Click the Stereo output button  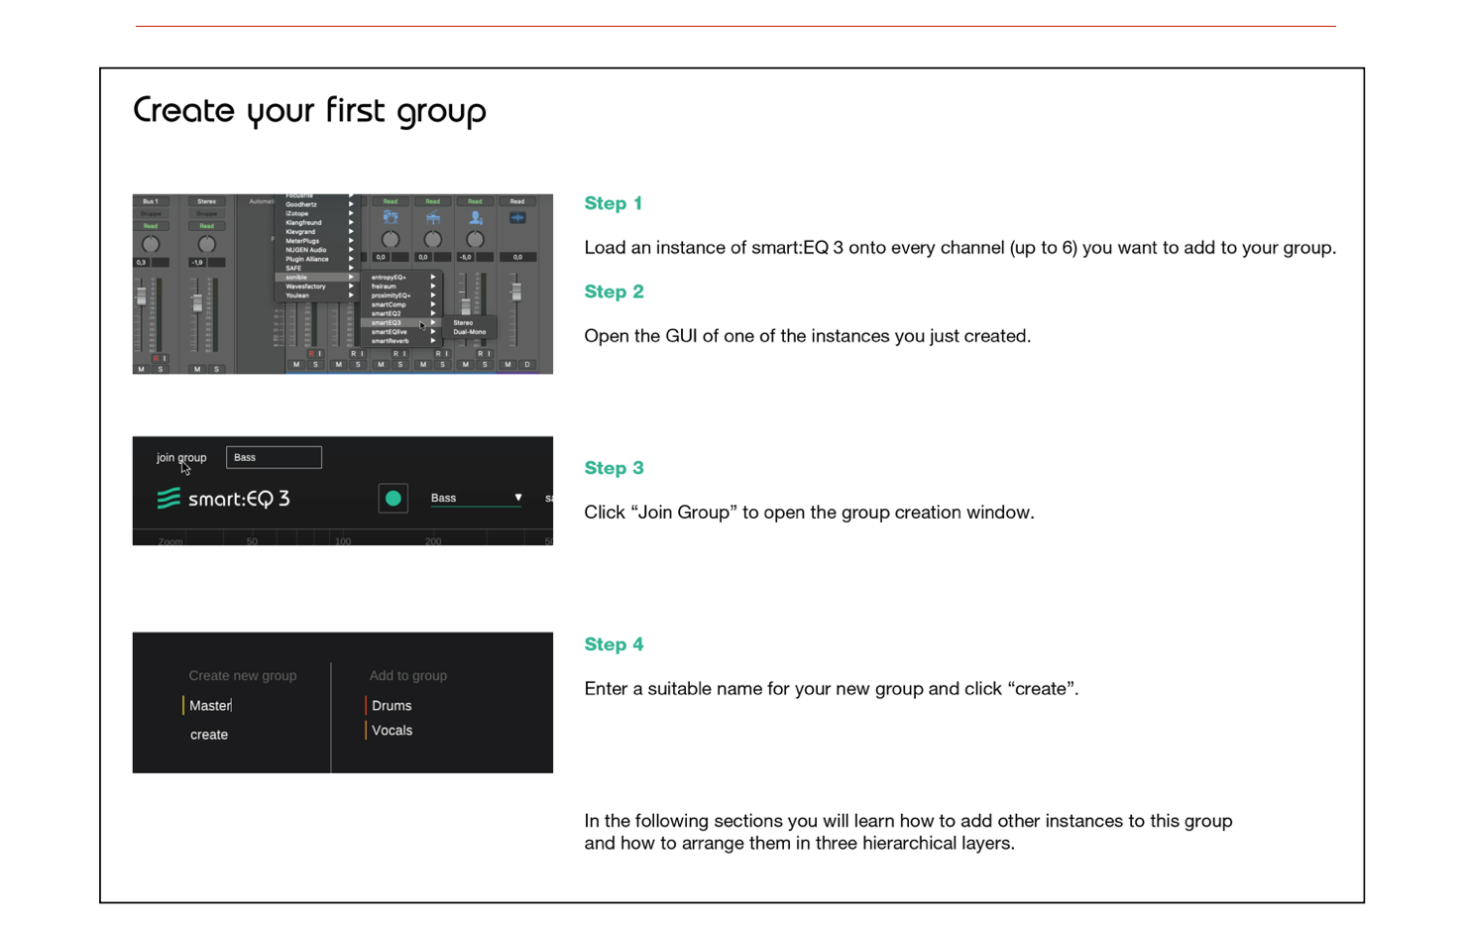pos(207,201)
